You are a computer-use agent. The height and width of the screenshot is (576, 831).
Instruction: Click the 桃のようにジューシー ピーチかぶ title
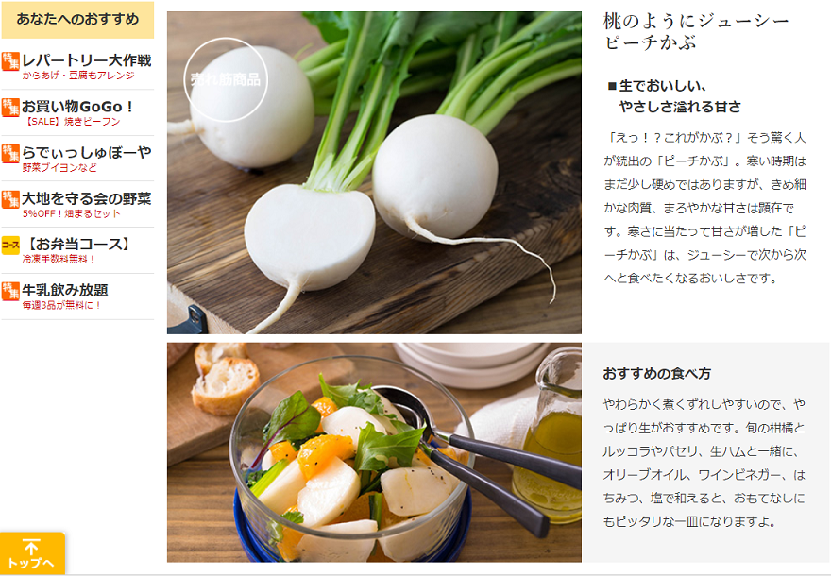pyautogui.click(x=696, y=32)
